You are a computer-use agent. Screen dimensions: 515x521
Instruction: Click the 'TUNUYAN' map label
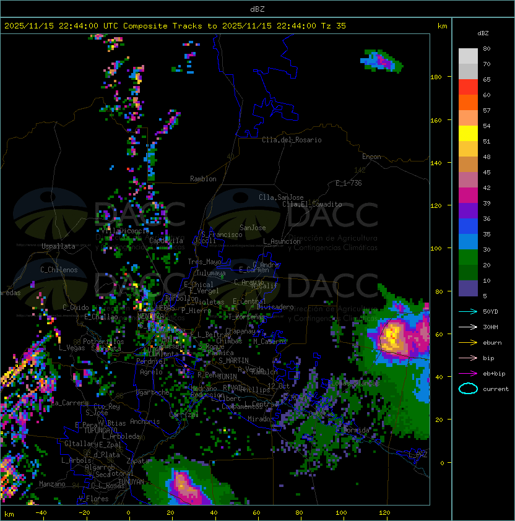[131, 482]
